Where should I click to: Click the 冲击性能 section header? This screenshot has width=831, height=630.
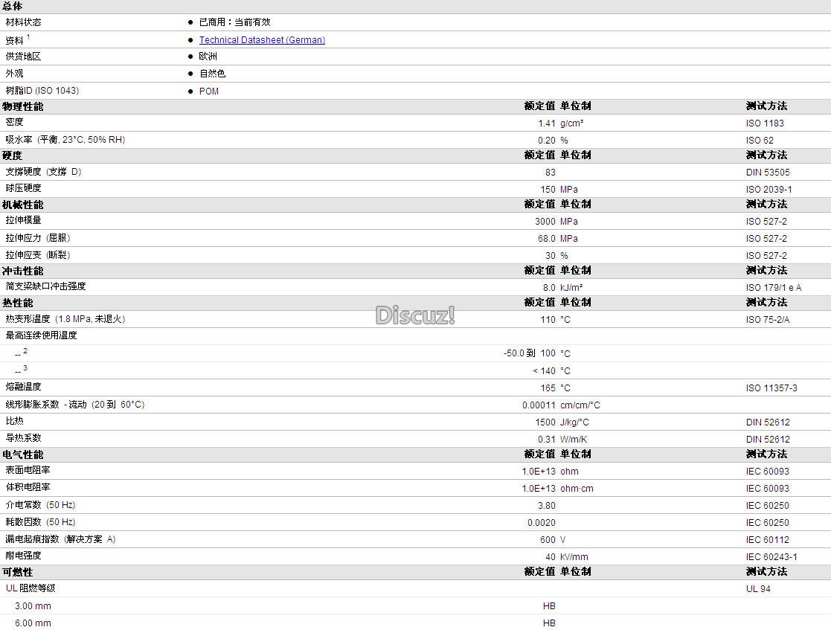click(x=23, y=271)
